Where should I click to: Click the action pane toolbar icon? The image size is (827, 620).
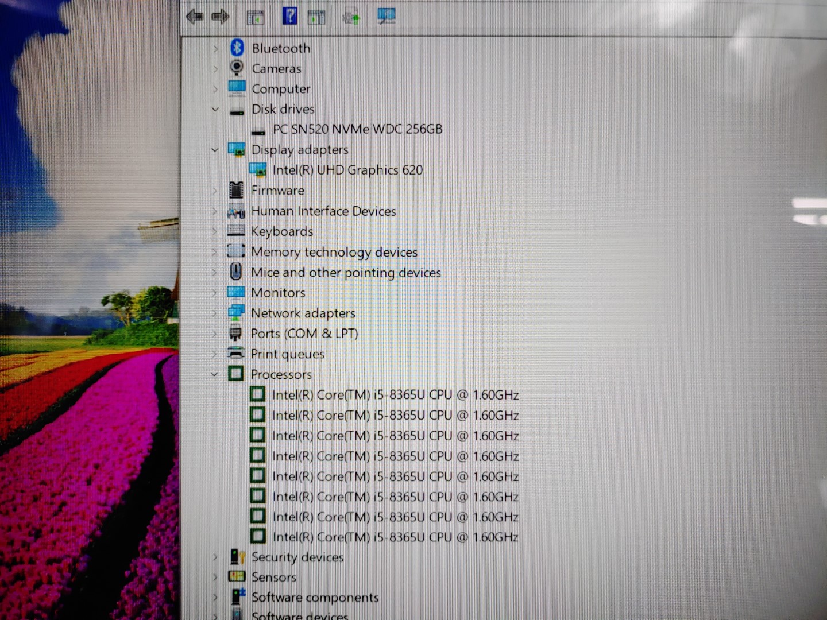click(x=316, y=17)
